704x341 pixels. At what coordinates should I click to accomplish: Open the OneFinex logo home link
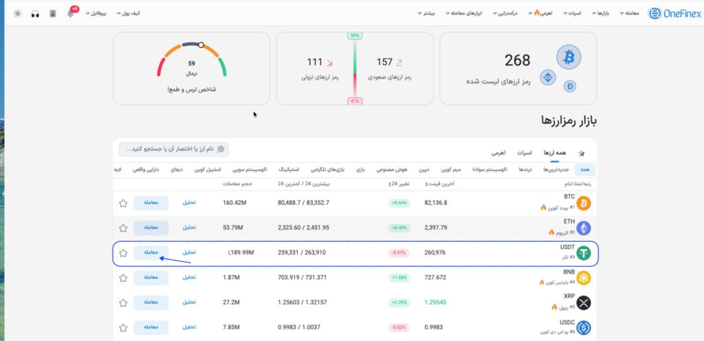point(674,14)
